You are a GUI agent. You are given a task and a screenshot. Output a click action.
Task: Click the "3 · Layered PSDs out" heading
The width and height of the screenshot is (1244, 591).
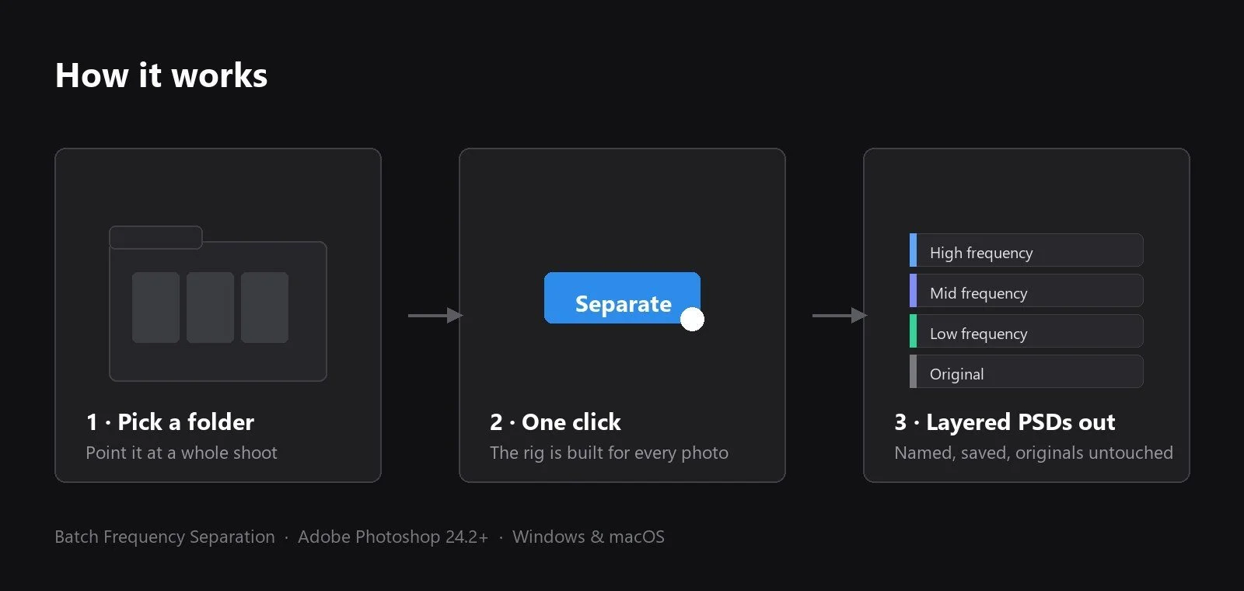[1005, 422]
